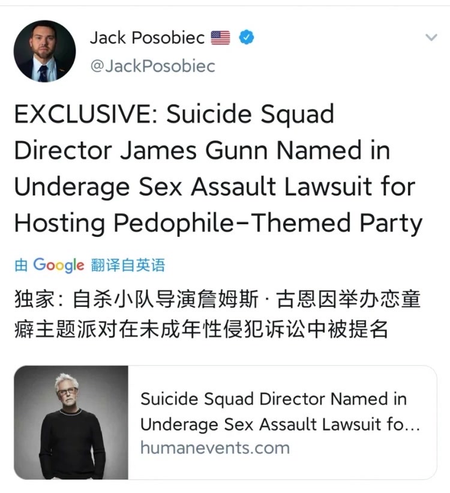Open Jack Posobiec's profile avatar
Screen dimensions: 450x493
click(44, 51)
